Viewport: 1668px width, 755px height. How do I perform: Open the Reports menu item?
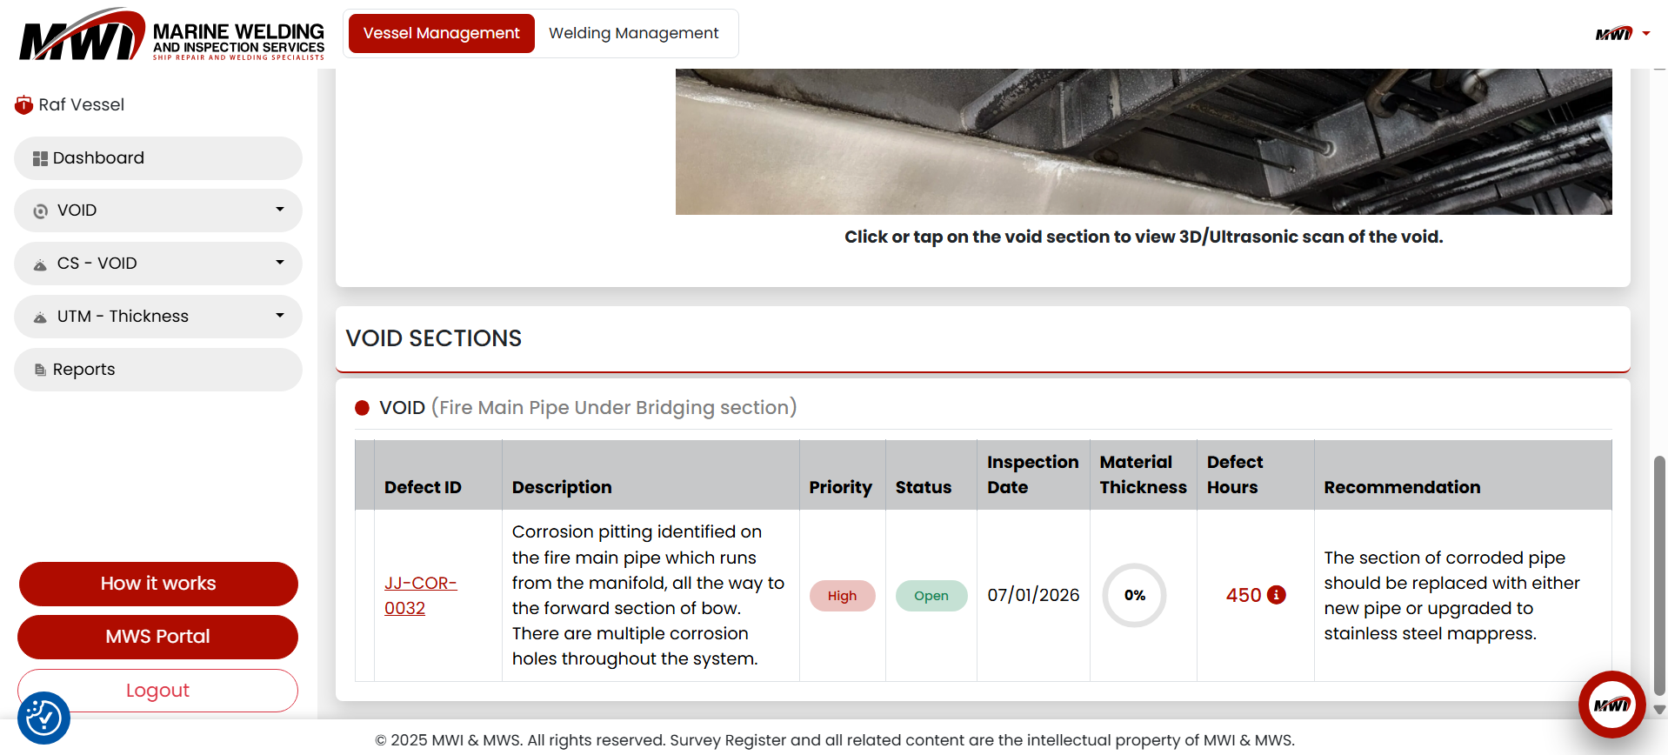(x=158, y=370)
